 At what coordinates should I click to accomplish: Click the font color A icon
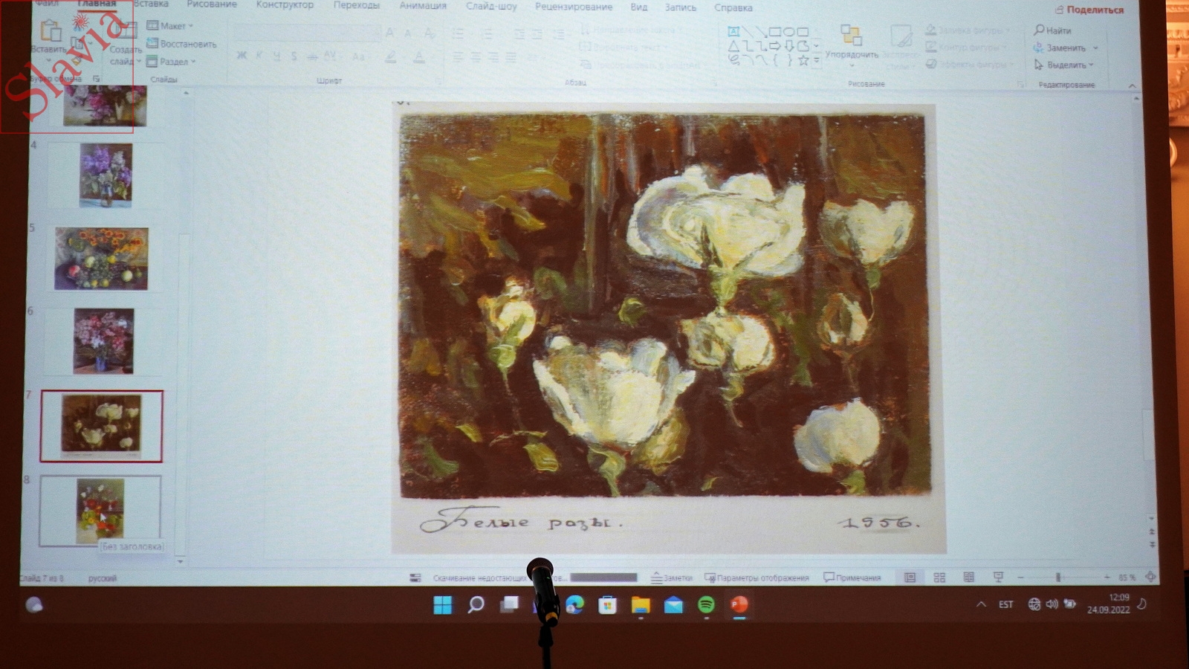419,56
